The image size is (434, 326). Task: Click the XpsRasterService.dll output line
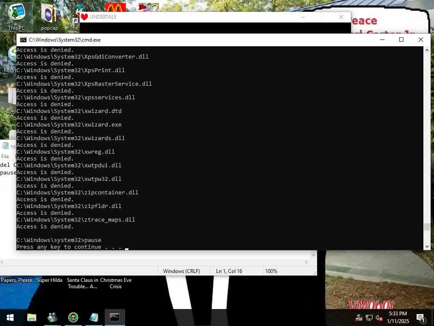[x=84, y=84]
